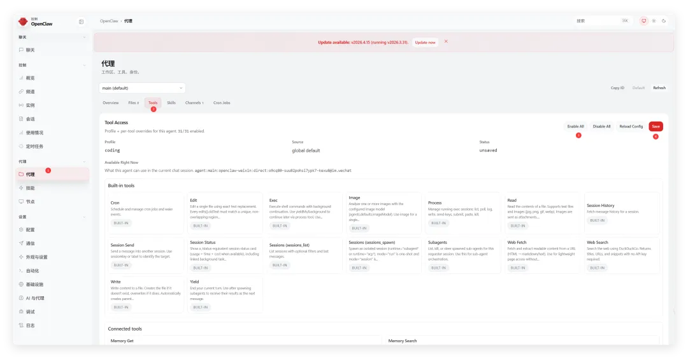The height and width of the screenshot is (358, 688).
Task: Collapse the 控制 sidebar section chevron
Action: (x=84, y=66)
